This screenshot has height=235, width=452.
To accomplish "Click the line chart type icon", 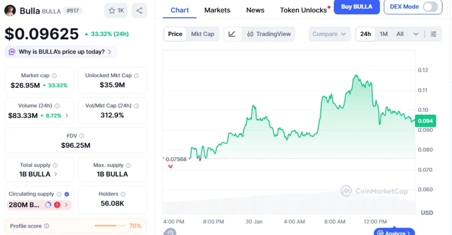I will tap(232, 34).
